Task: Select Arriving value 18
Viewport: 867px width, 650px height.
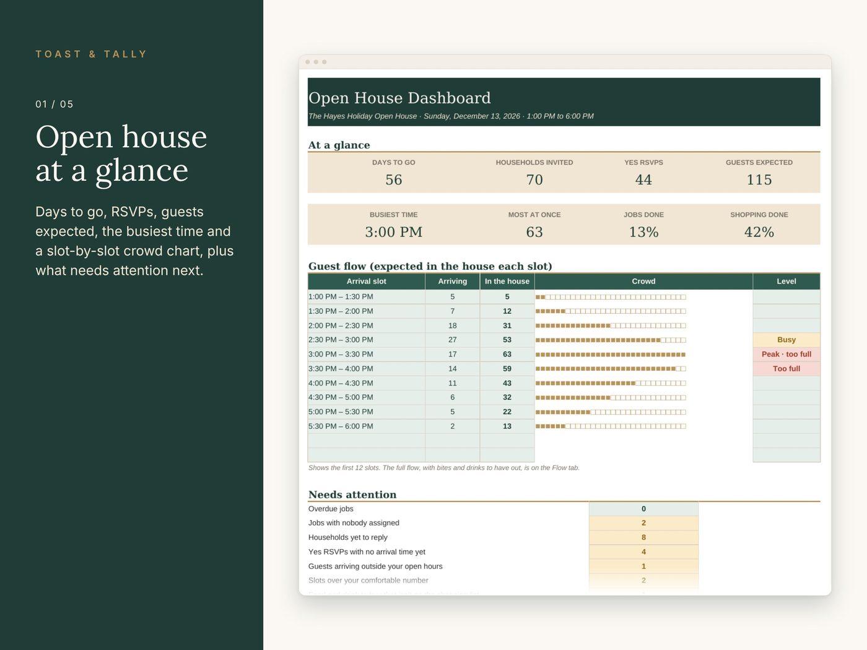Action: pyautogui.click(x=453, y=326)
